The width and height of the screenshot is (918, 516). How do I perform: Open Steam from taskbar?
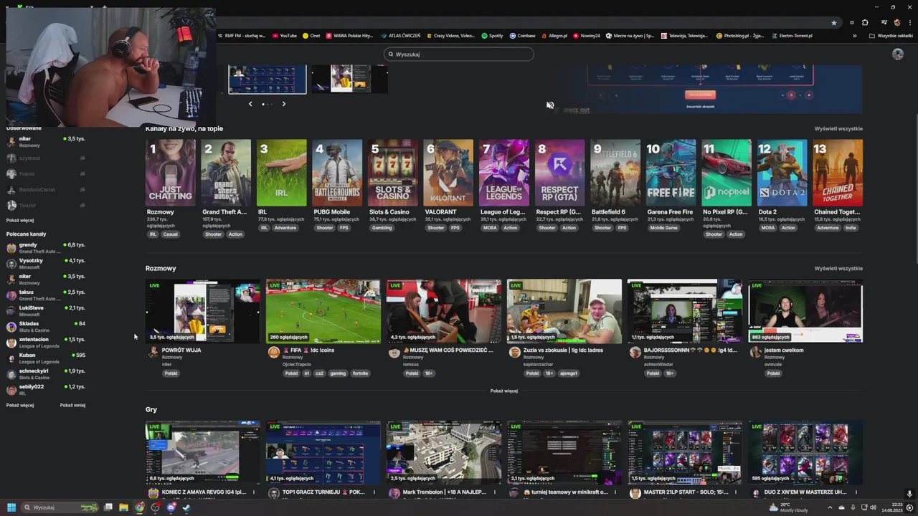click(186, 507)
